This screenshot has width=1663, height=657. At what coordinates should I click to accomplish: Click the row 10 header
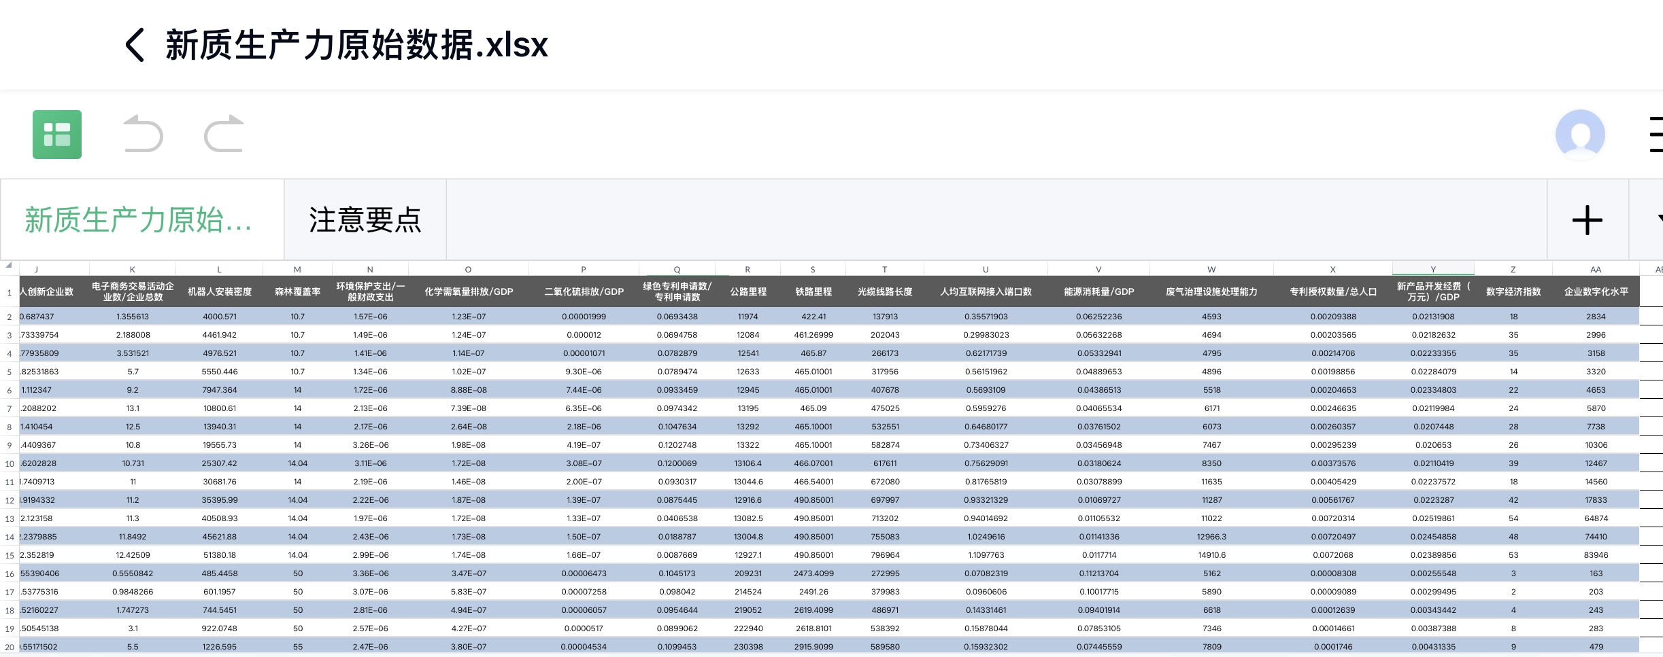10,464
